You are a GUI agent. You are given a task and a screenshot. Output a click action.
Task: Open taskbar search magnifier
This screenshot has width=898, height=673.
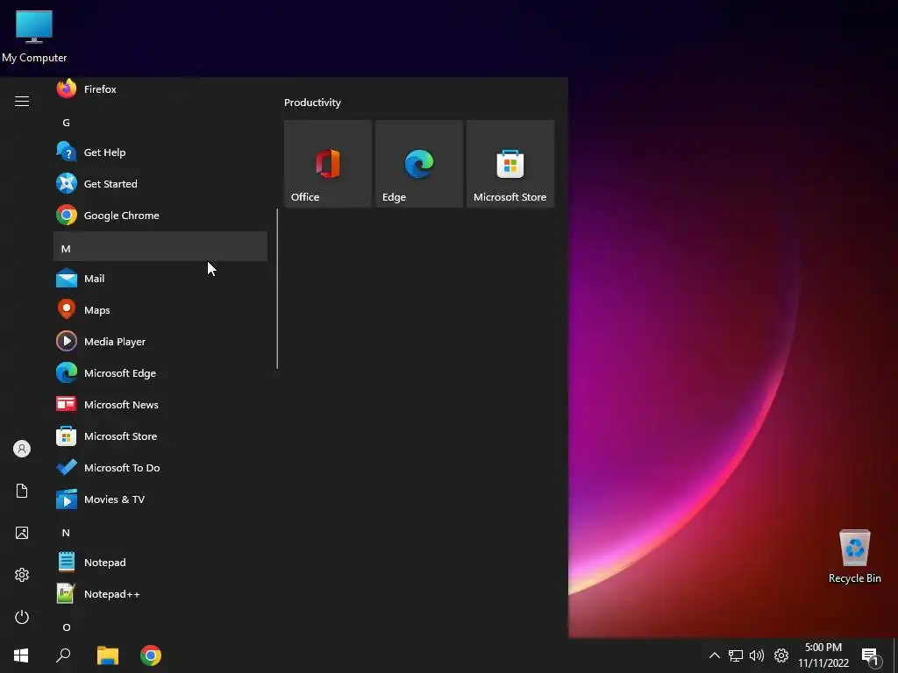tap(63, 655)
